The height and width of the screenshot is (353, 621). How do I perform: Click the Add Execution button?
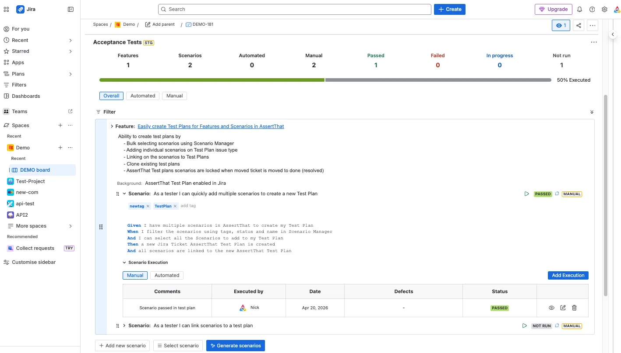(568, 275)
